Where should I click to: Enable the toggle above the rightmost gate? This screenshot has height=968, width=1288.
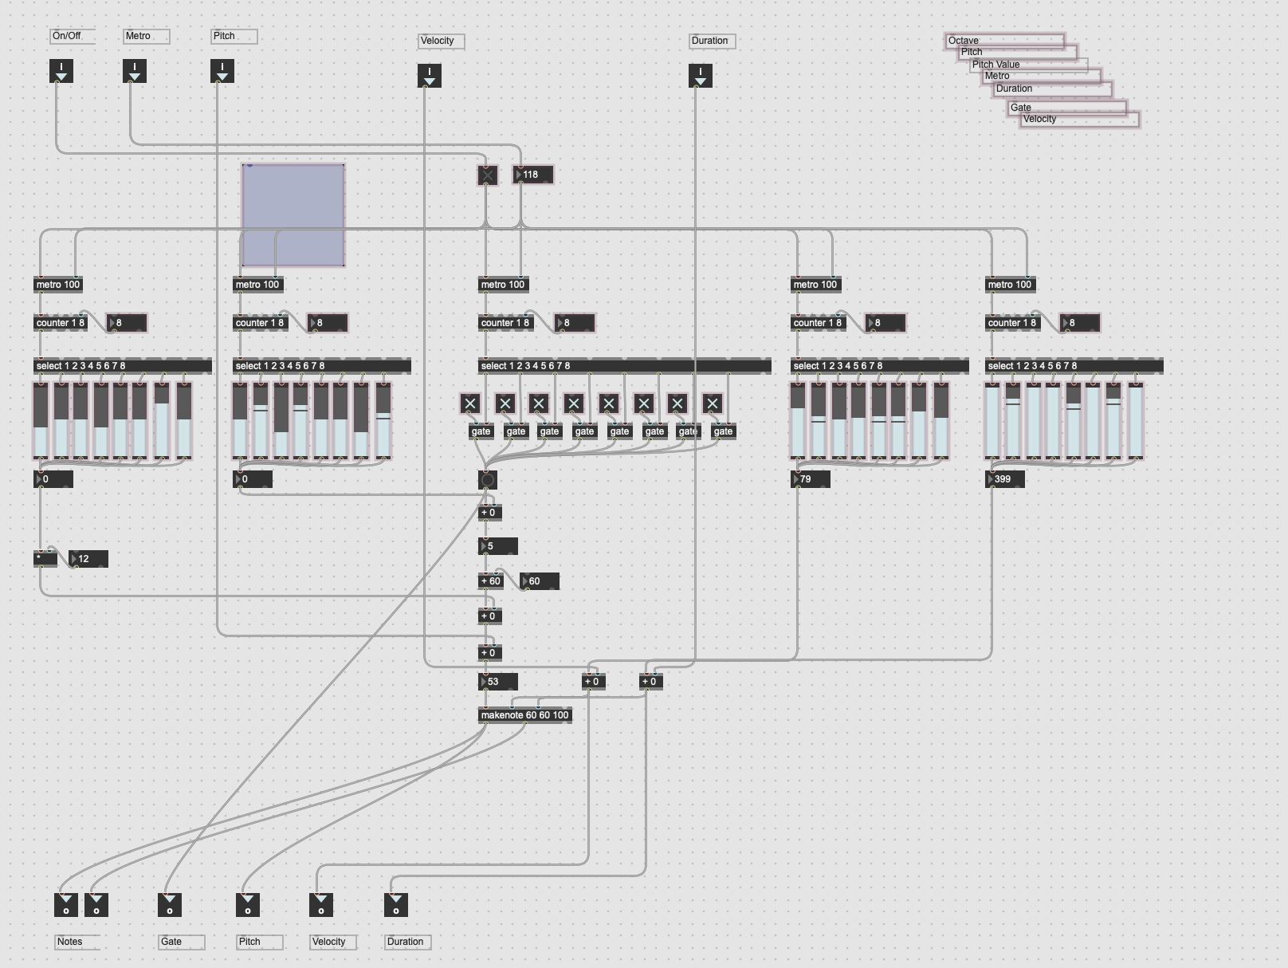(713, 403)
